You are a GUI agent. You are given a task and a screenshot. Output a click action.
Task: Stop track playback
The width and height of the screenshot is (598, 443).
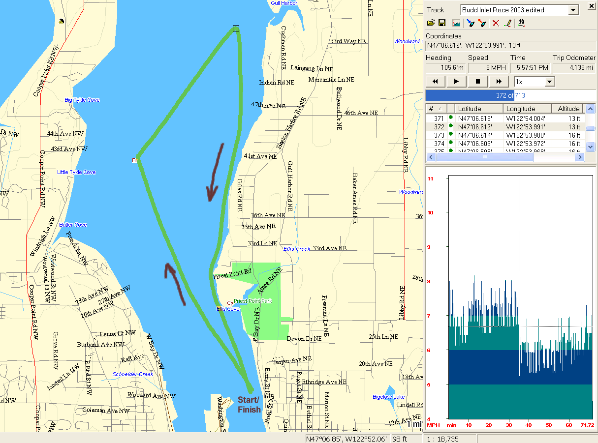pos(477,82)
